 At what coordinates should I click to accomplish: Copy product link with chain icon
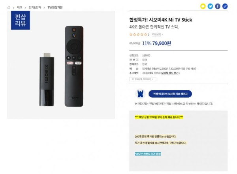pos(225,6)
